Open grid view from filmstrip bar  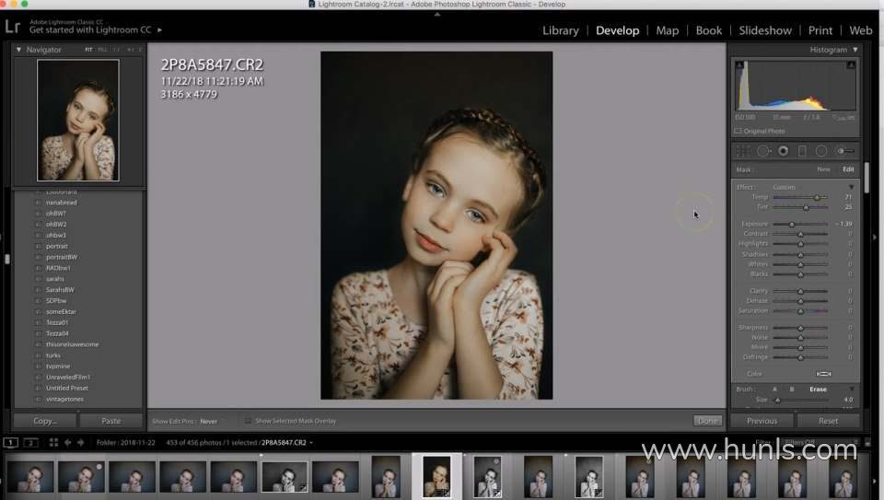(52, 443)
